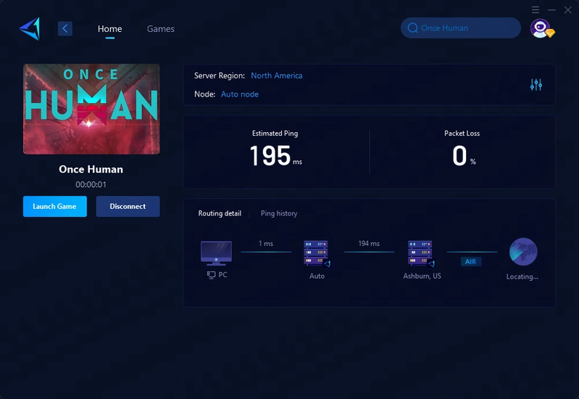579x399 pixels.
Task: Focus the Once Human search field
Action: point(460,28)
